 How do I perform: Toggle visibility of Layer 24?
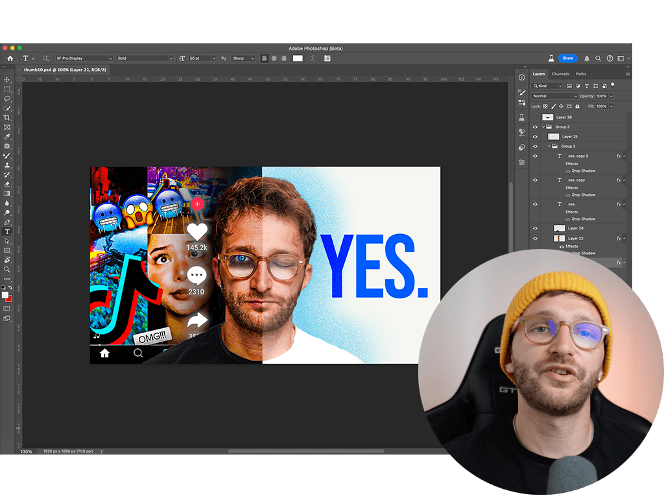[x=535, y=228]
